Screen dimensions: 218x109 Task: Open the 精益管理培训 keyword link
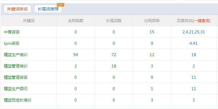16,66
